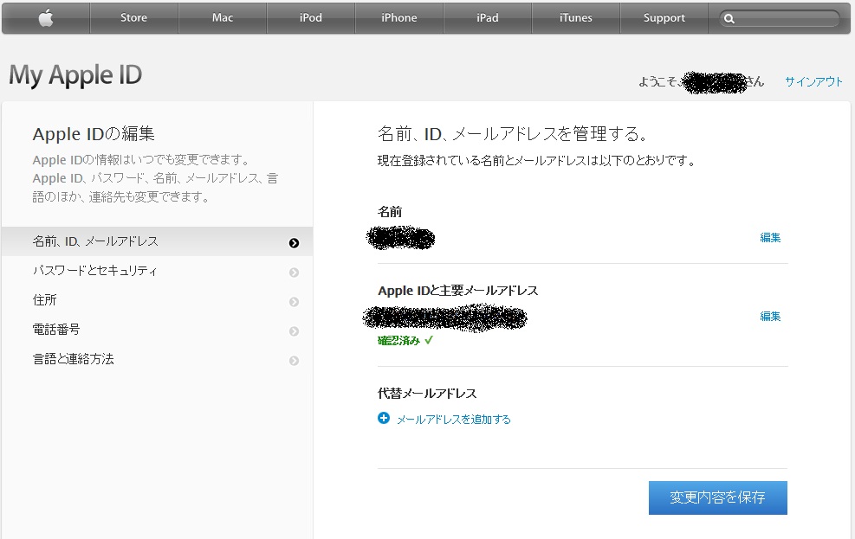Select 名前、ID、メールアドレス in sidebar
Viewport: 855px width, 539px height.
point(157,241)
